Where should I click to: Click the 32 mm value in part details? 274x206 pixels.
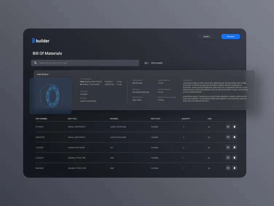coord(161,92)
